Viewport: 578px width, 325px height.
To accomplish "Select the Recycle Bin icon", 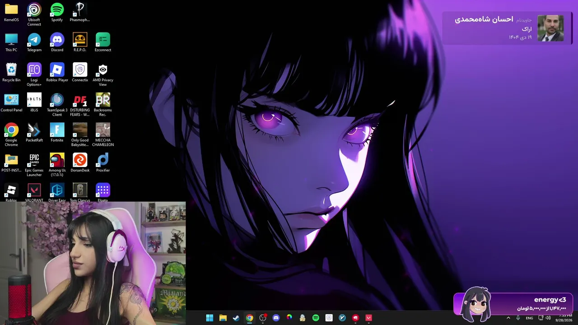I will 11,73.
